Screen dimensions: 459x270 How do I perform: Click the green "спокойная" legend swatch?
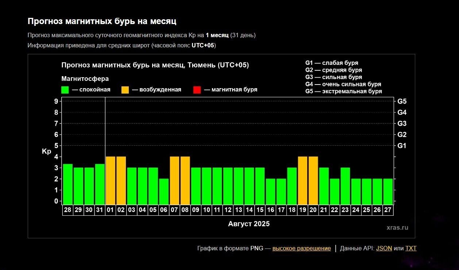tap(65, 90)
